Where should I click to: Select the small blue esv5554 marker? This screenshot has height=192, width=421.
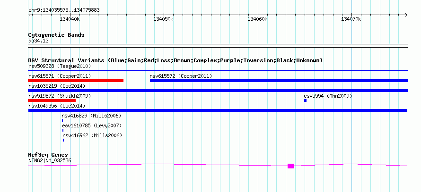305,100
